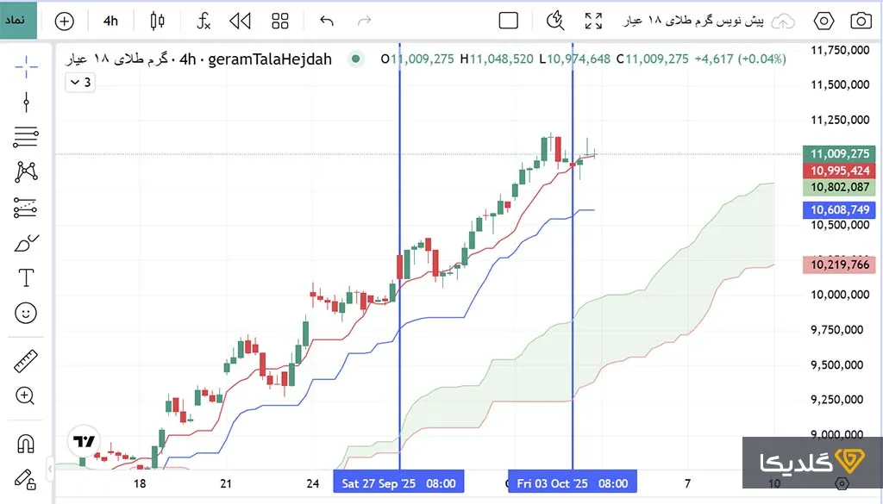Click the Sat 27 Sep '25 time marker
Image resolution: width=883 pixels, height=504 pixels.
[398, 483]
